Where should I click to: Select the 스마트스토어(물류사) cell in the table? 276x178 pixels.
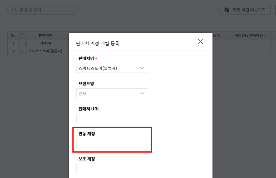46,51
